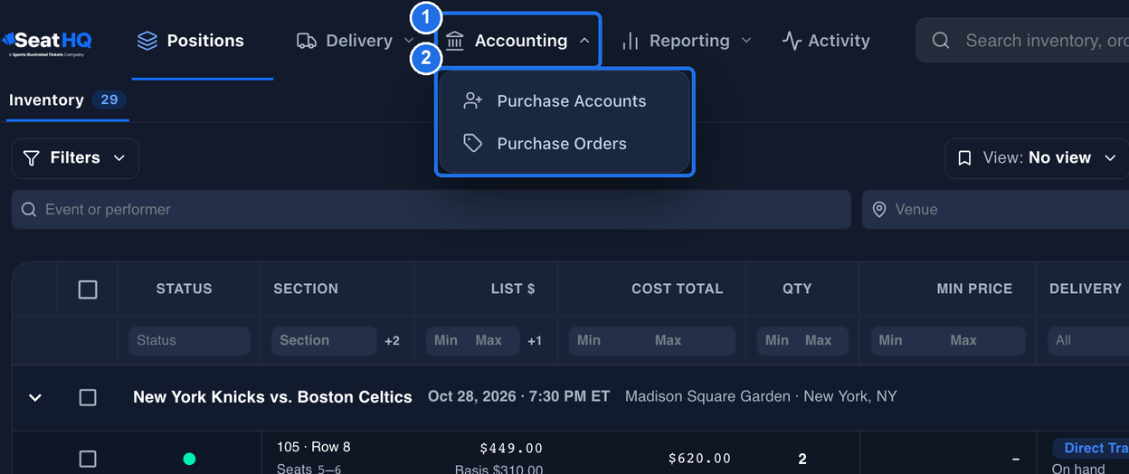Check the New York Knicks vs. Boston Celtics event checkbox
The height and width of the screenshot is (474, 1129).
coord(88,397)
